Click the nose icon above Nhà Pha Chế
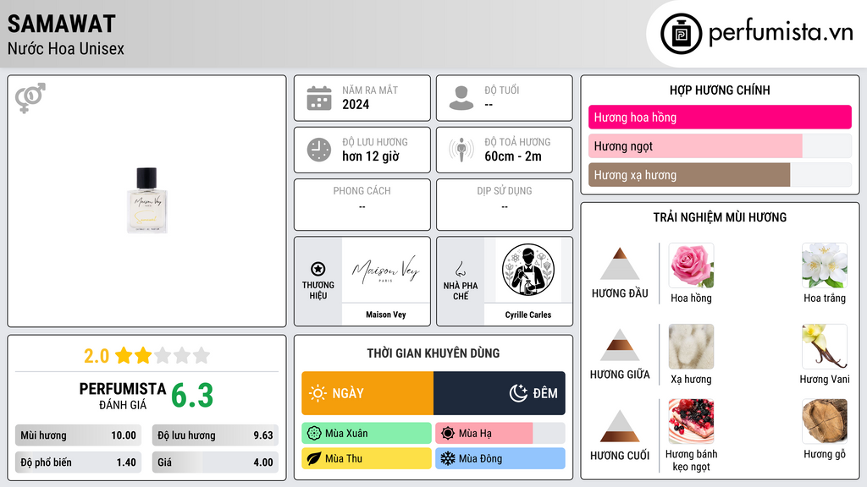The width and height of the screenshot is (867, 487). click(460, 269)
